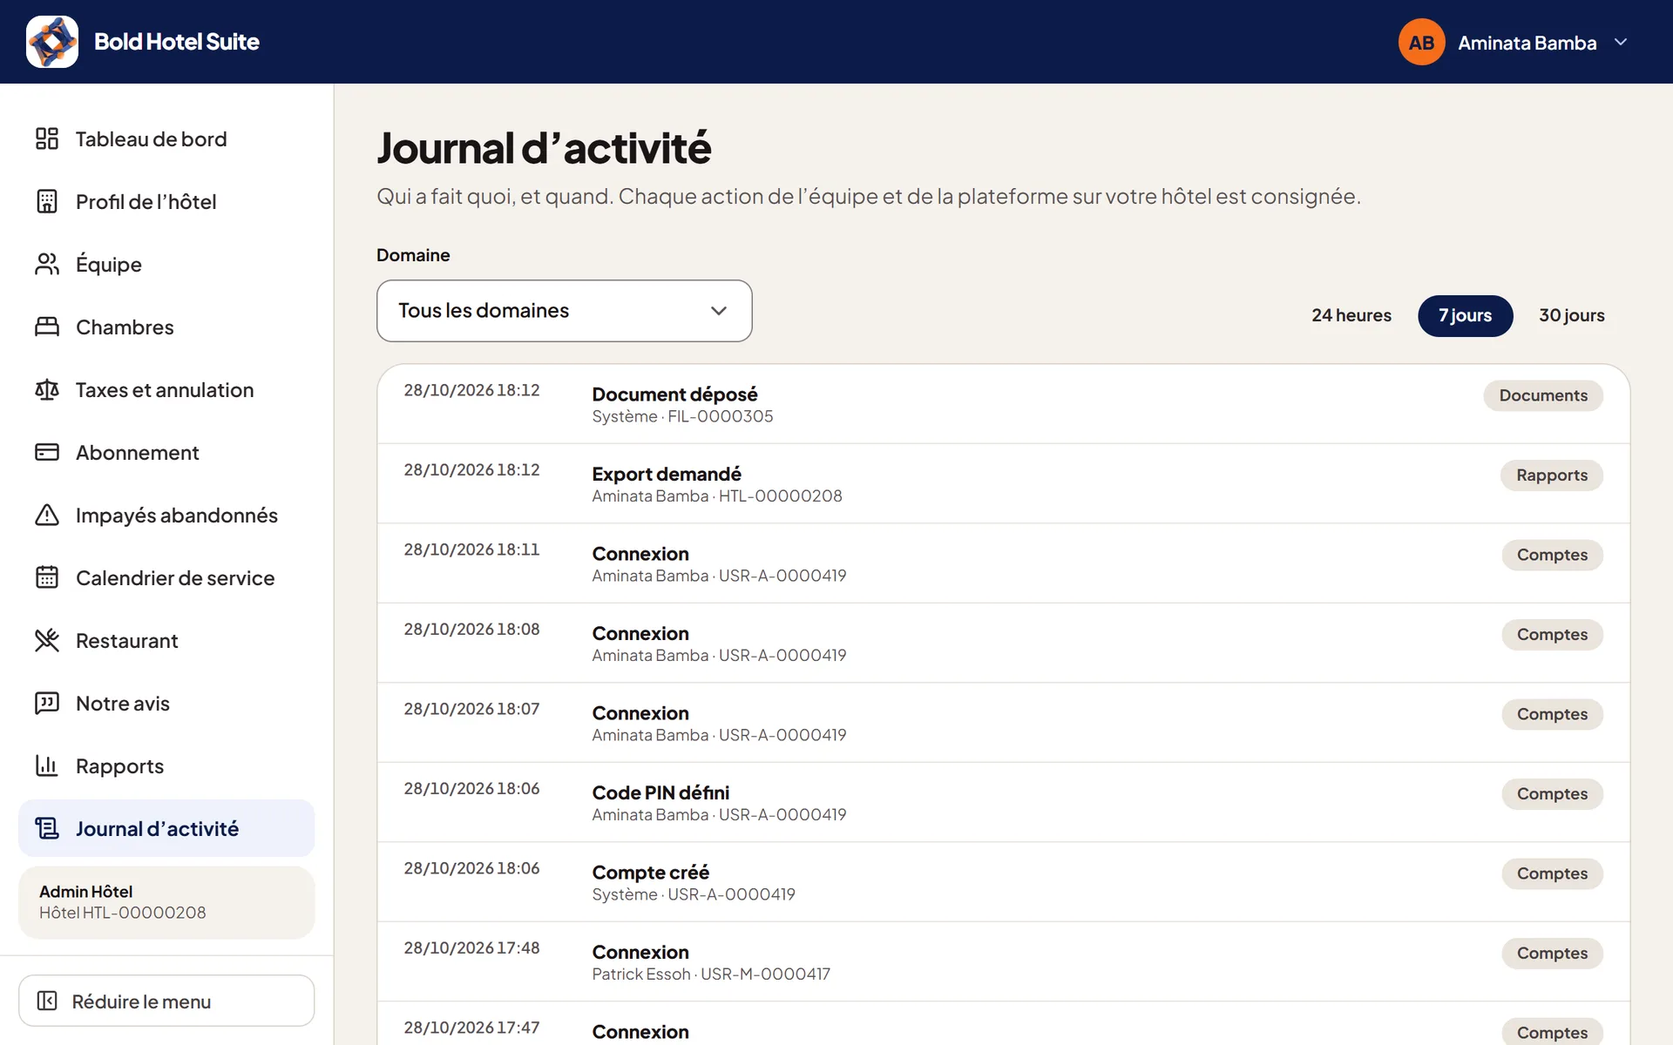Select the 7 jours time range
Screen dimensions: 1673x1045
pos(1465,315)
